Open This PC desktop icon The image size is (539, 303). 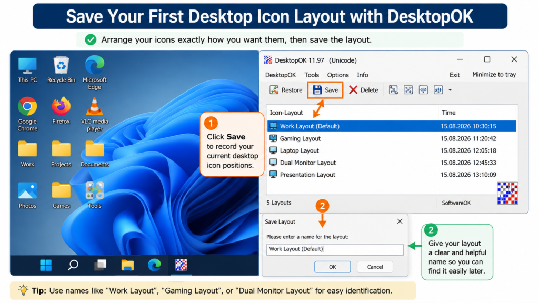coord(27,70)
